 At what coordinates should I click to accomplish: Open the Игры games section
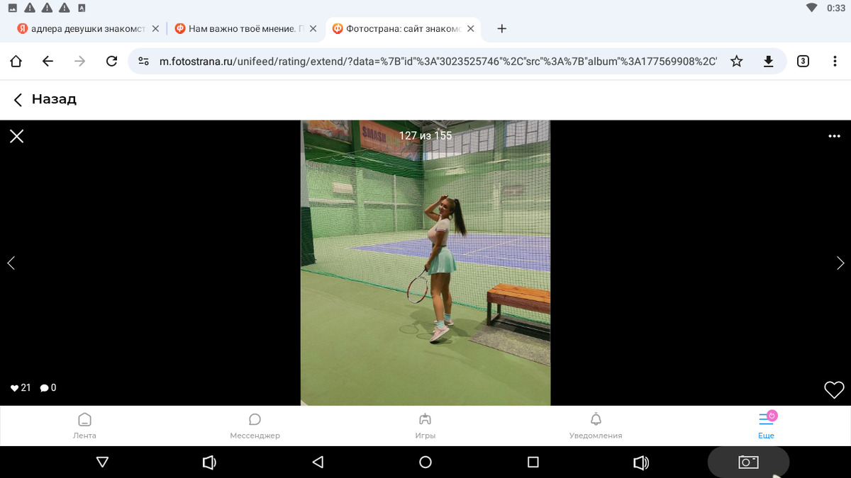click(425, 426)
